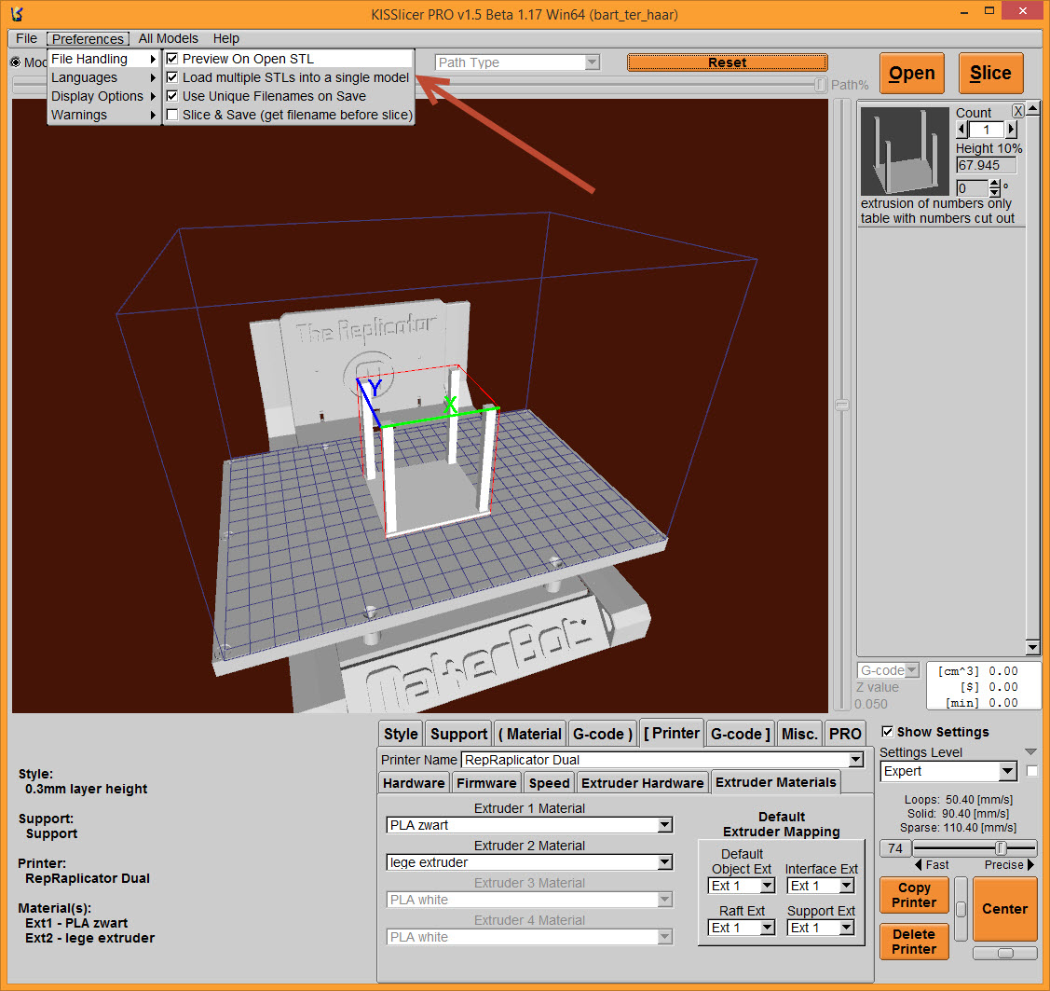1050x991 pixels.
Task: Click the Fast left arrow
Action: coord(918,864)
